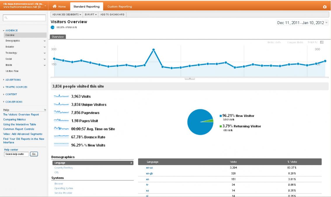This screenshot has width=331, height=197.
Task: Select the Standard Reporting tab
Action: (86, 6)
